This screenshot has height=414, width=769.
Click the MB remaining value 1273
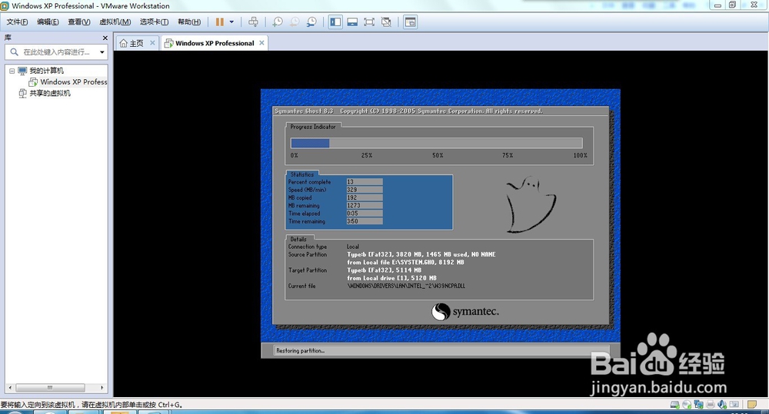tap(365, 205)
